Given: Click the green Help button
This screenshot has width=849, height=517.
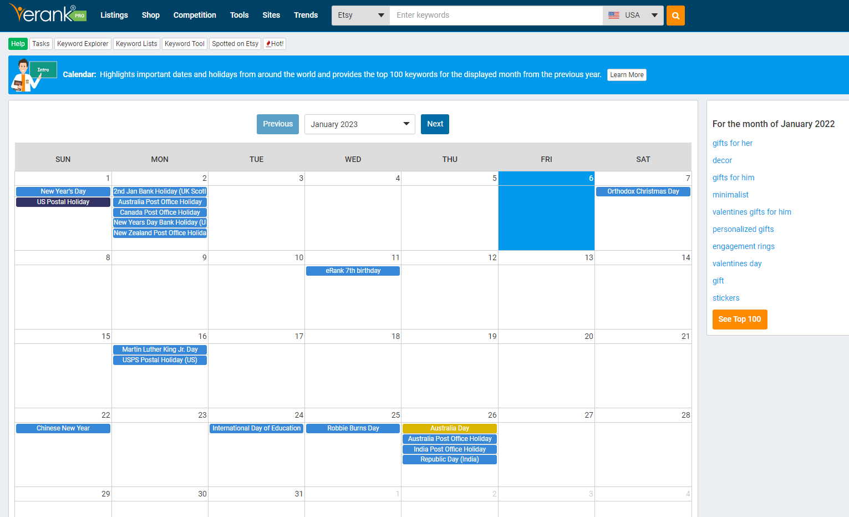Looking at the screenshot, I should [x=18, y=44].
